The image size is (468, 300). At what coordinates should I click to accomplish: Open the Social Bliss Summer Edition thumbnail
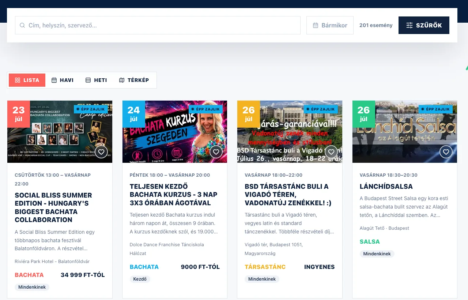tap(60, 132)
